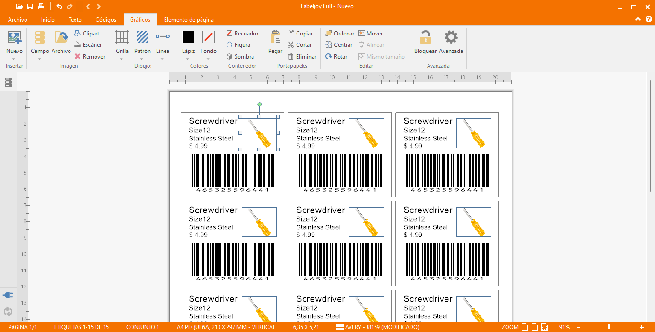Viewport: 655px width, 332px height.
Task: Load an image from file with Archivo
Action: (61, 42)
